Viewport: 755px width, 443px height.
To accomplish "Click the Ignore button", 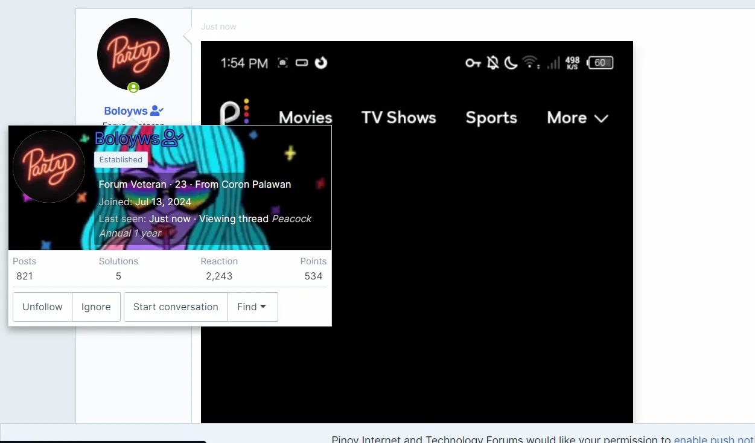I will (96, 307).
